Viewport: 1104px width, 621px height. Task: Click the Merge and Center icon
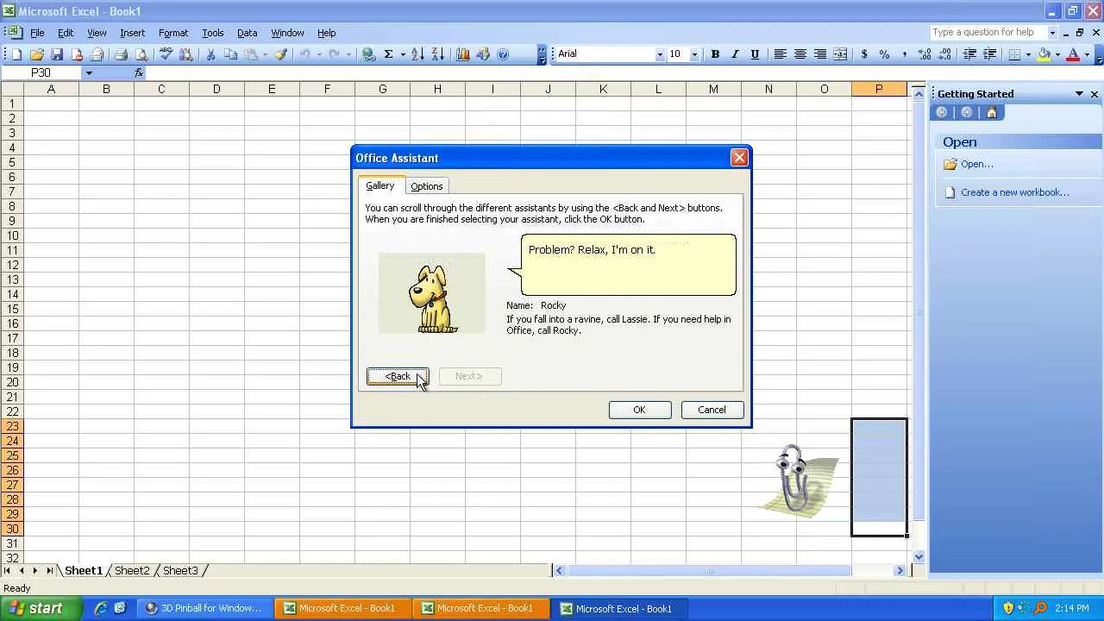coord(840,54)
